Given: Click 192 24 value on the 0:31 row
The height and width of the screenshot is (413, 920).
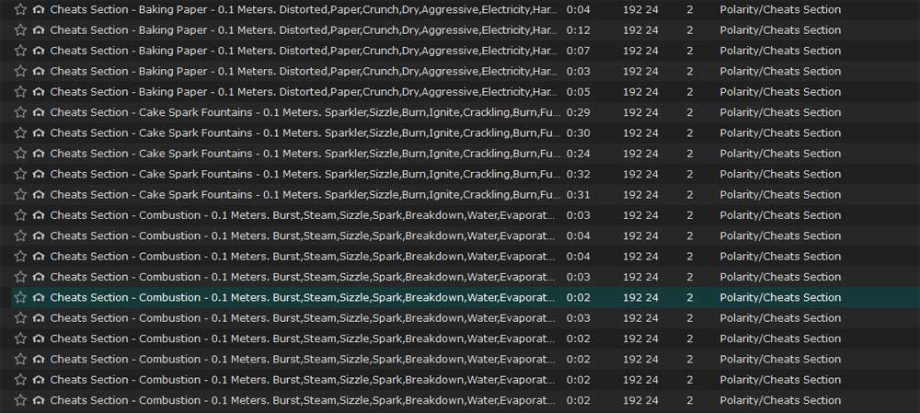Looking at the screenshot, I should [x=640, y=194].
